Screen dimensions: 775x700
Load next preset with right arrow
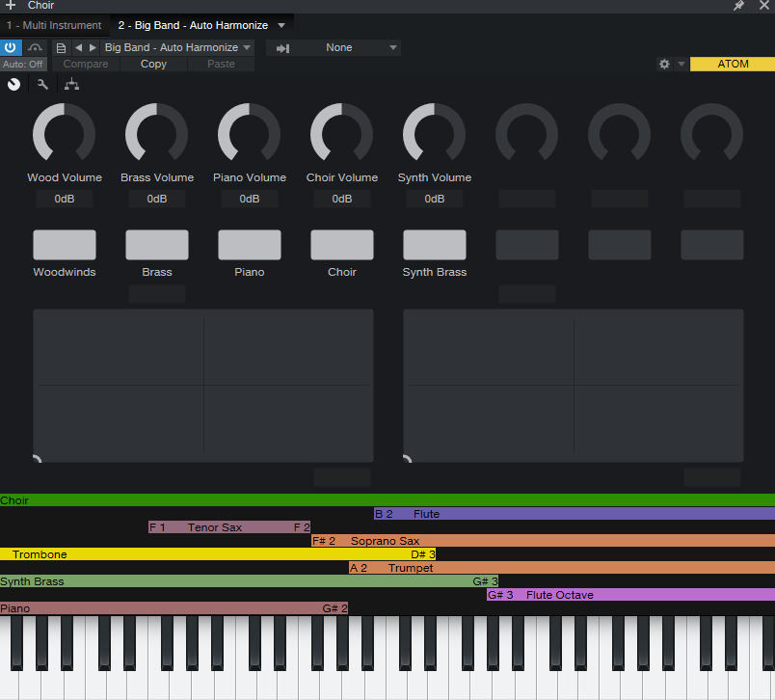pyautogui.click(x=93, y=48)
